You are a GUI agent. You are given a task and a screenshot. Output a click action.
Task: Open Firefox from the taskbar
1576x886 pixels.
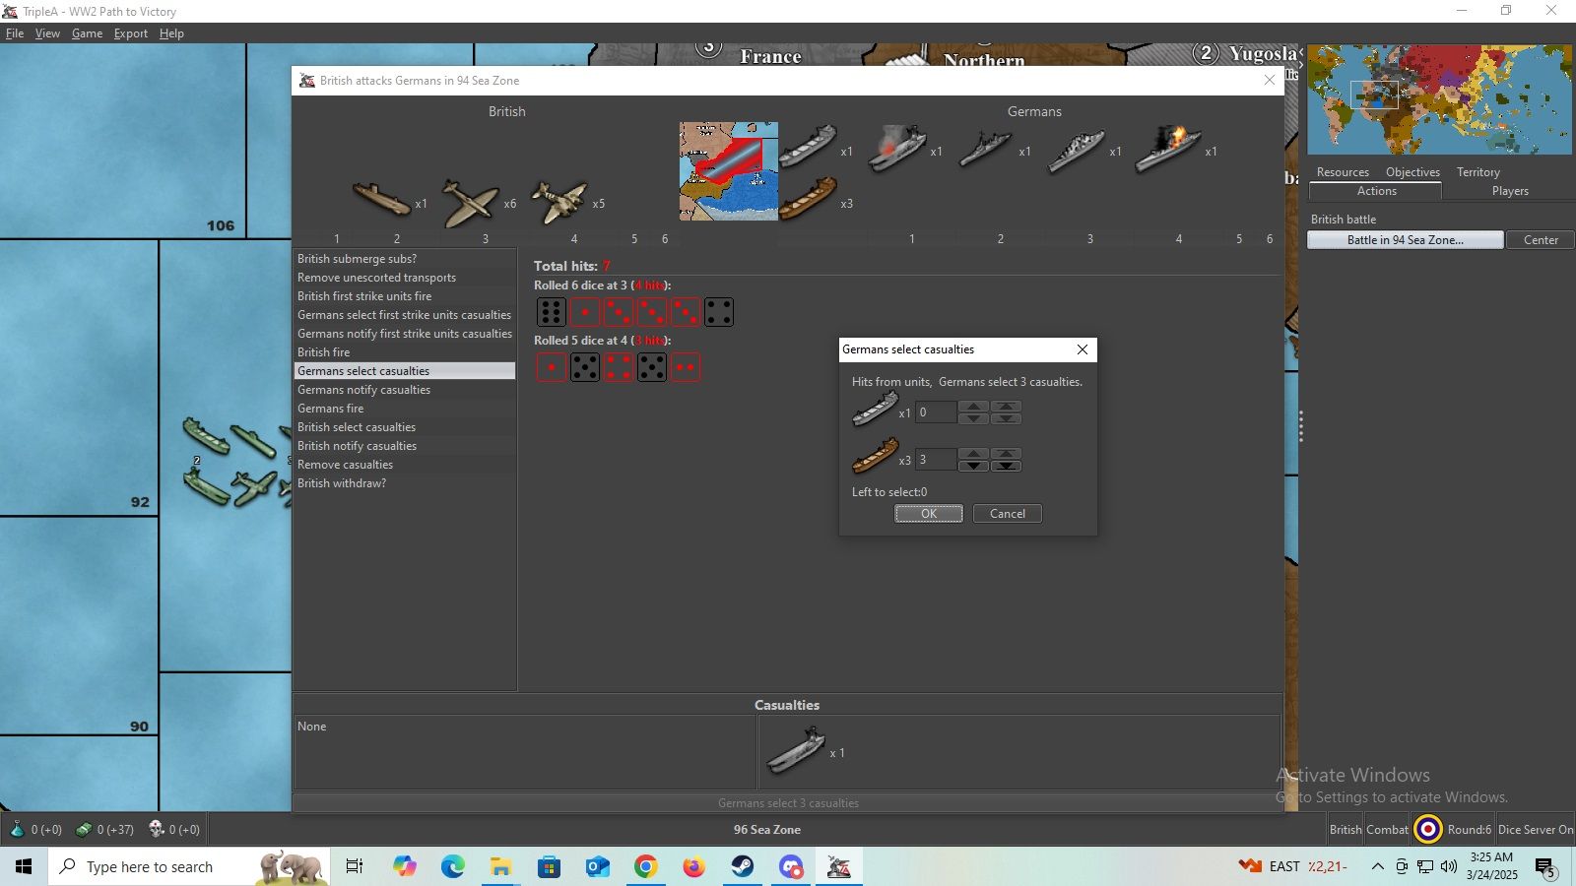tap(693, 866)
